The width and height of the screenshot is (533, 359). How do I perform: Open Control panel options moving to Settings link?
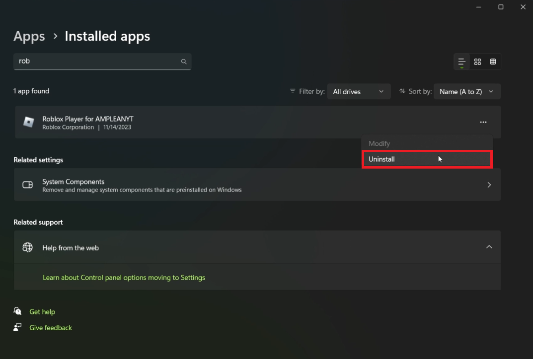(124, 278)
